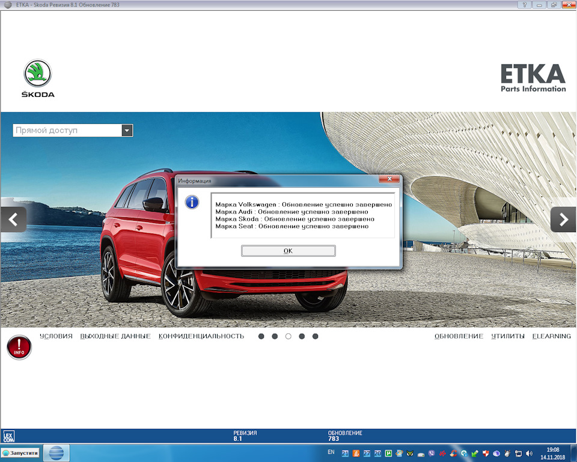The image size is (577, 462).
Task: Open the ETKA globe taskbar button
Action: pos(56,453)
